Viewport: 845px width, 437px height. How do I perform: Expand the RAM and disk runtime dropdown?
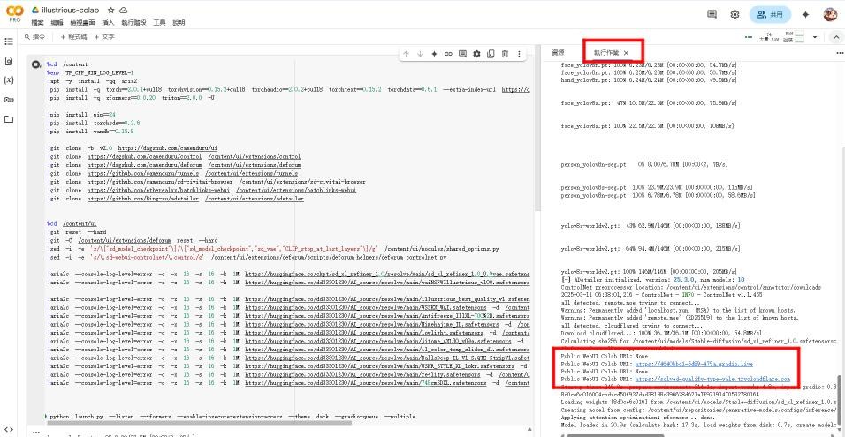[815, 37]
